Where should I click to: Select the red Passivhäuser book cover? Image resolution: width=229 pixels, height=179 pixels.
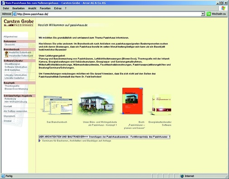click(133, 101)
